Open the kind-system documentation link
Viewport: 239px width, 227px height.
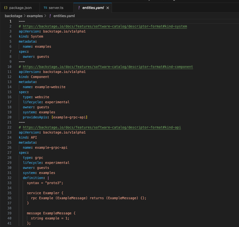[105, 26]
